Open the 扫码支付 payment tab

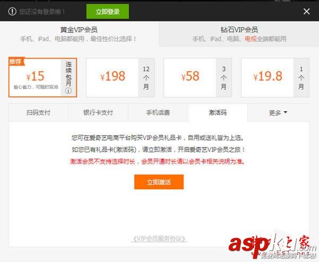[x=38, y=112]
